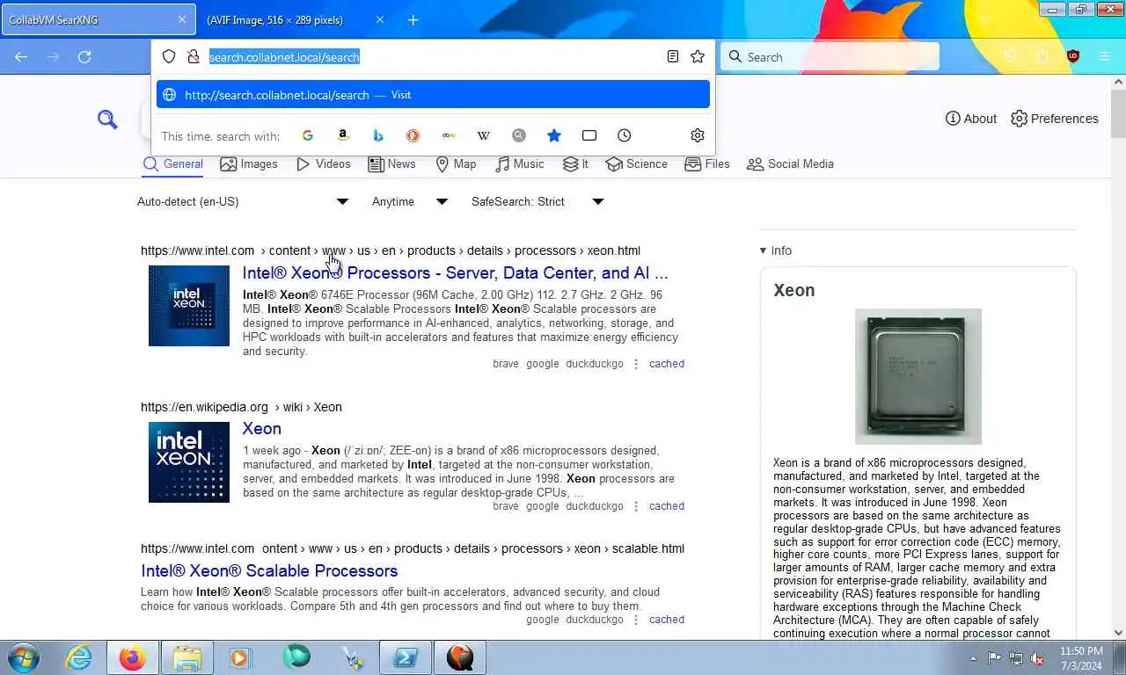Screen dimensions: 1126x675
Task: Search this time with Wikipedia
Action: point(484,135)
